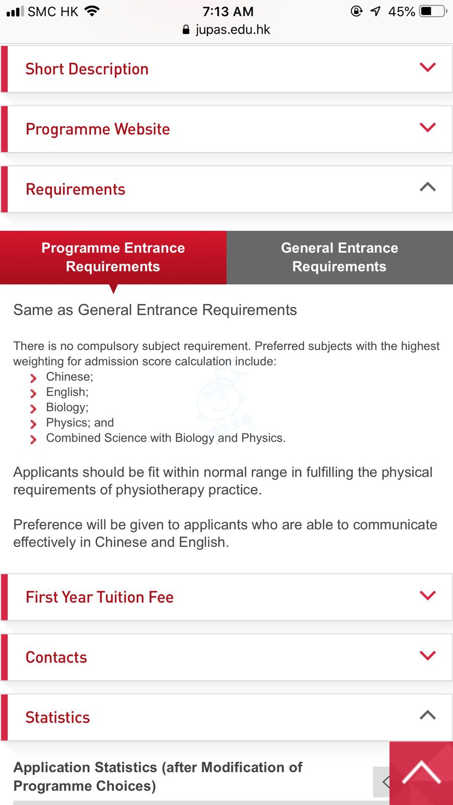This screenshot has height=805, width=453.
Task: Tap the Wi-Fi icon in status bar
Action: tap(92, 11)
